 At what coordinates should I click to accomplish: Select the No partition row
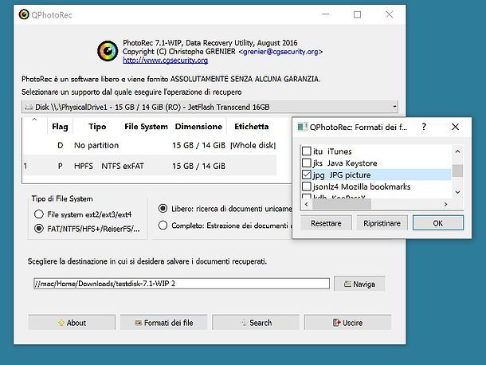(x=150, y=145)
